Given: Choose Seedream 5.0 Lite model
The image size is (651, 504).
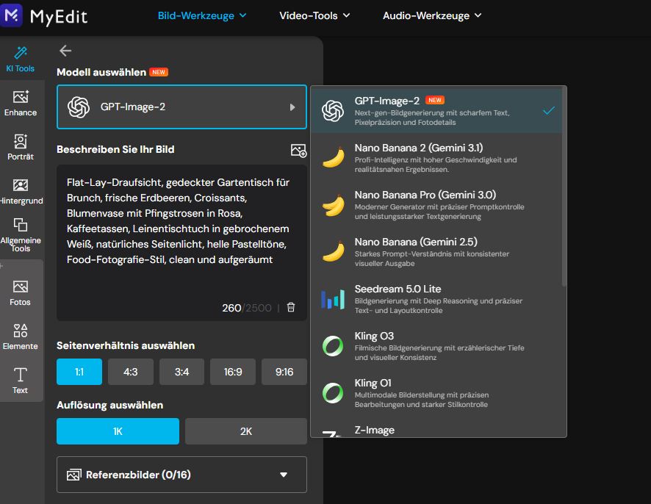Looking at the screenshot, I should point(436,299).
